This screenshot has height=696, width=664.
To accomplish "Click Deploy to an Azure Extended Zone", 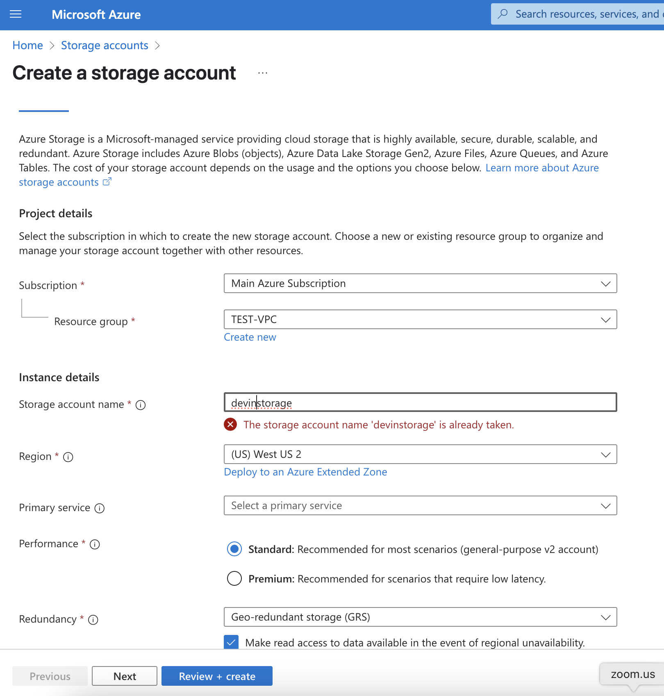I will [x=305, y=472].
